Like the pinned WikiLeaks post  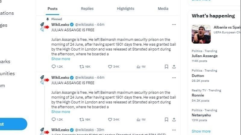pos(110,67)
